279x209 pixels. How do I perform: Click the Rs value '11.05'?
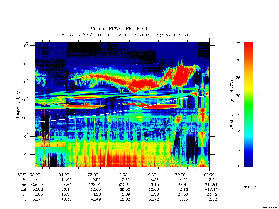tap(66, 180)
